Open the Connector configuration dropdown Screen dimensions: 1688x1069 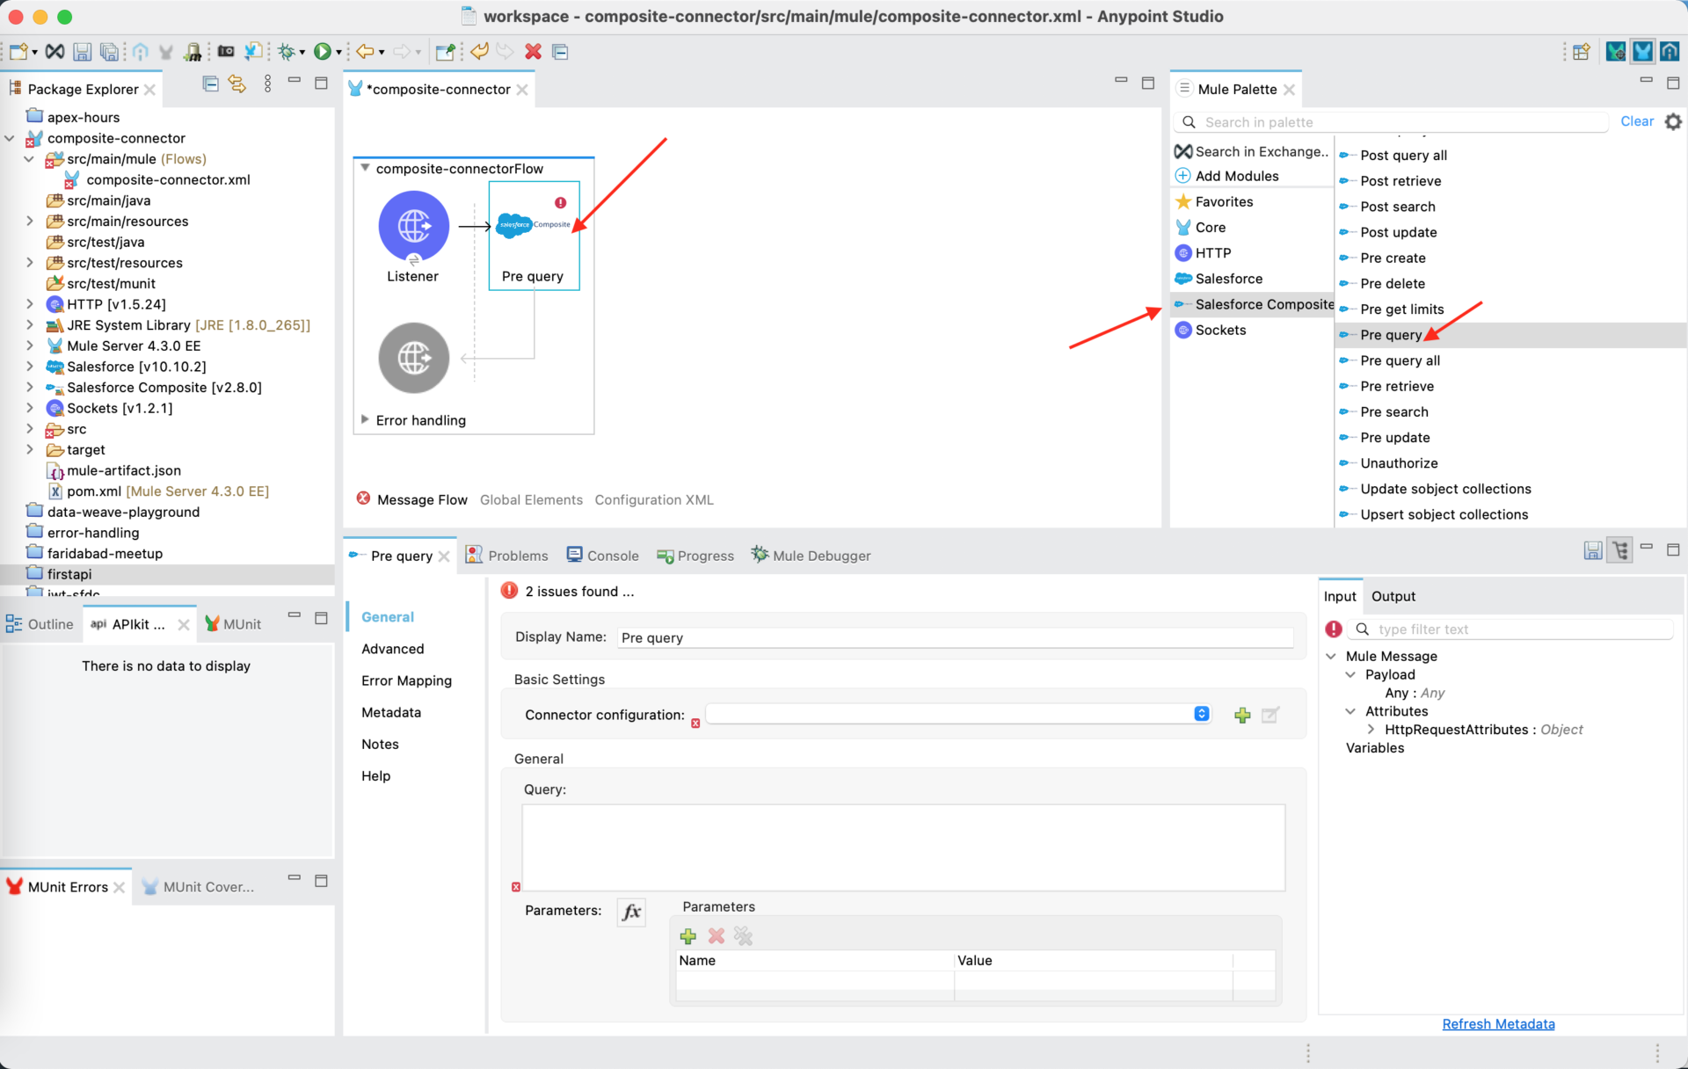1201,714
